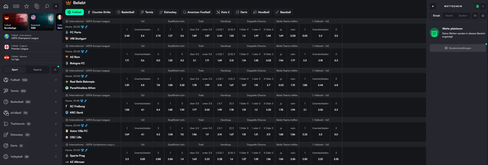Screen dimensions: 488x165
Task: Select the American Football tab
Action: click(x=196, y=12)
